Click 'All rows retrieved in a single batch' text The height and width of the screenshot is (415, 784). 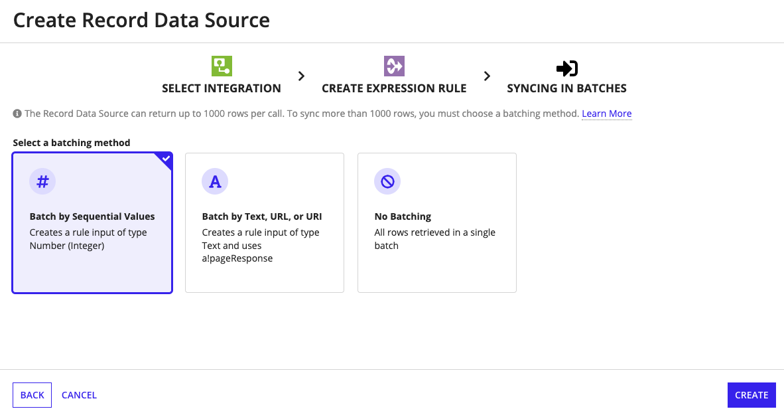click(434, 239)
